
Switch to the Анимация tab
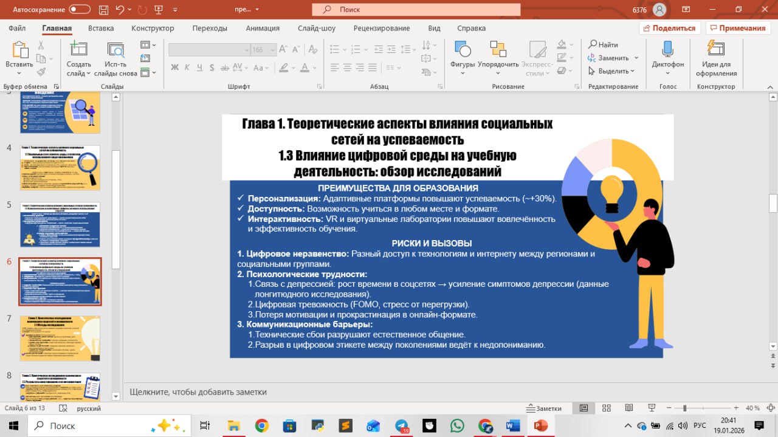[x=263, y=28]
